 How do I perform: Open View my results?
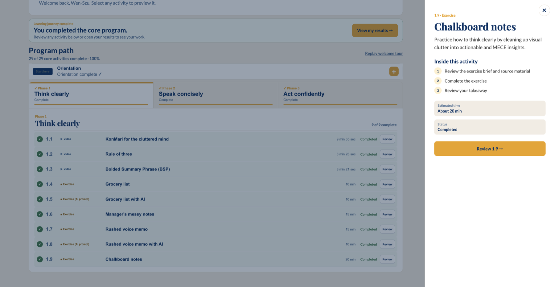375,31
